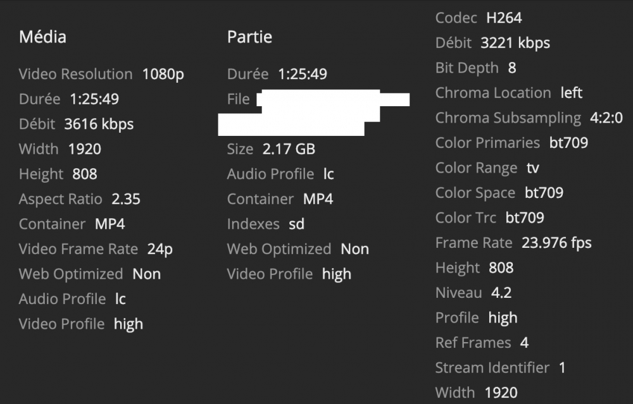Click the Média section heading
Image resolution: width=633 pixels, height=404 pixels.
tap(42, 37)
